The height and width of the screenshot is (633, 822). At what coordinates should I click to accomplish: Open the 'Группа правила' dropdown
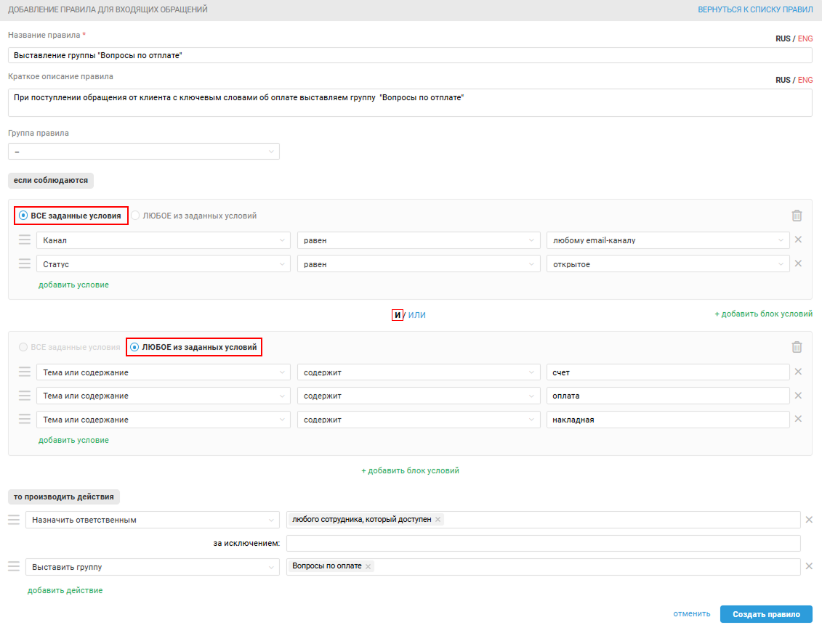click(143, 151)
